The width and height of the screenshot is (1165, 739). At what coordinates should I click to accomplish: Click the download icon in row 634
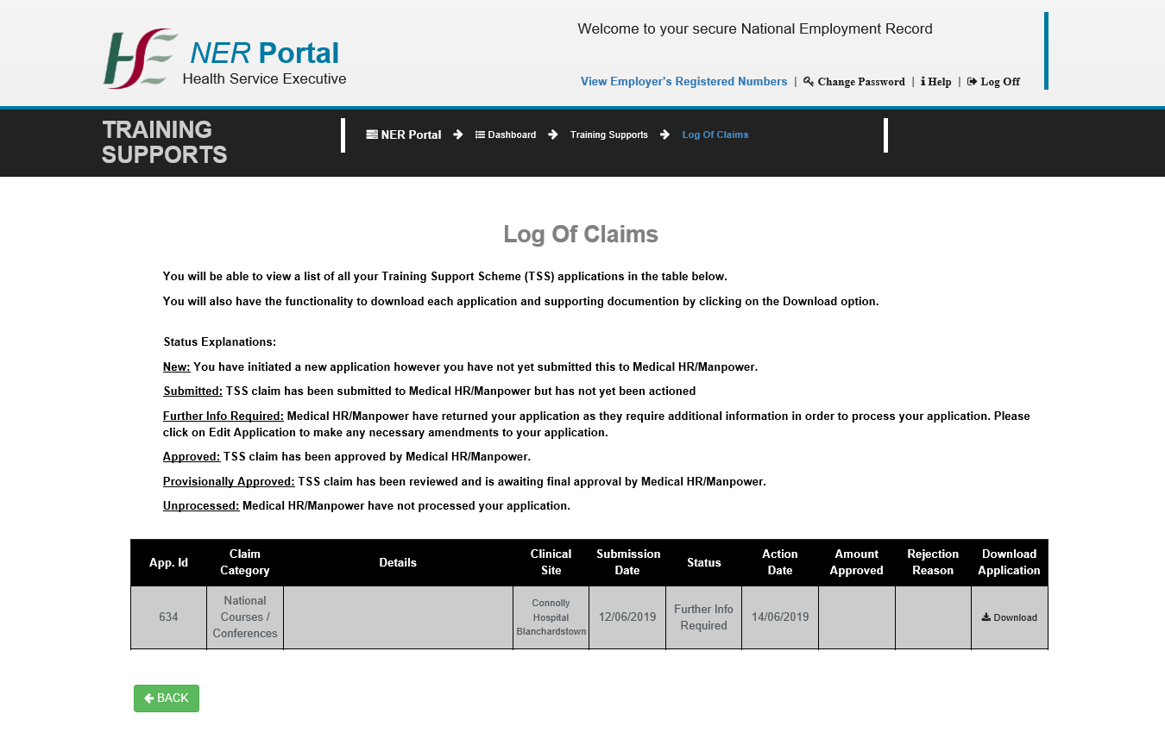986,617
